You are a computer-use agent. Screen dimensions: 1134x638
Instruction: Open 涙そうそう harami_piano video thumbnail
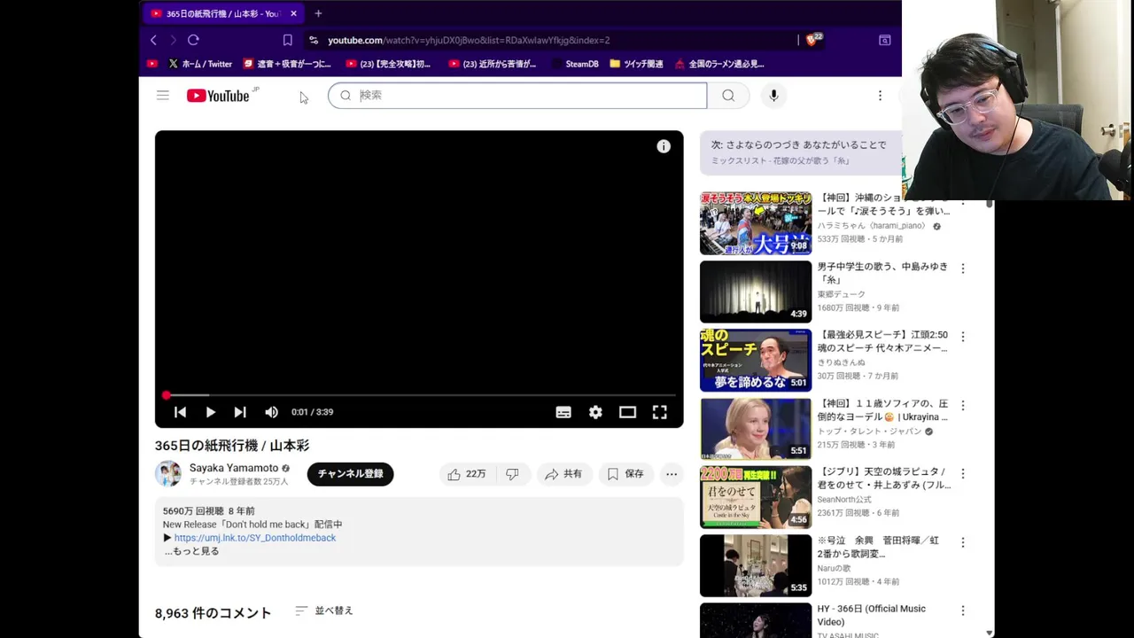pos(756,224)
